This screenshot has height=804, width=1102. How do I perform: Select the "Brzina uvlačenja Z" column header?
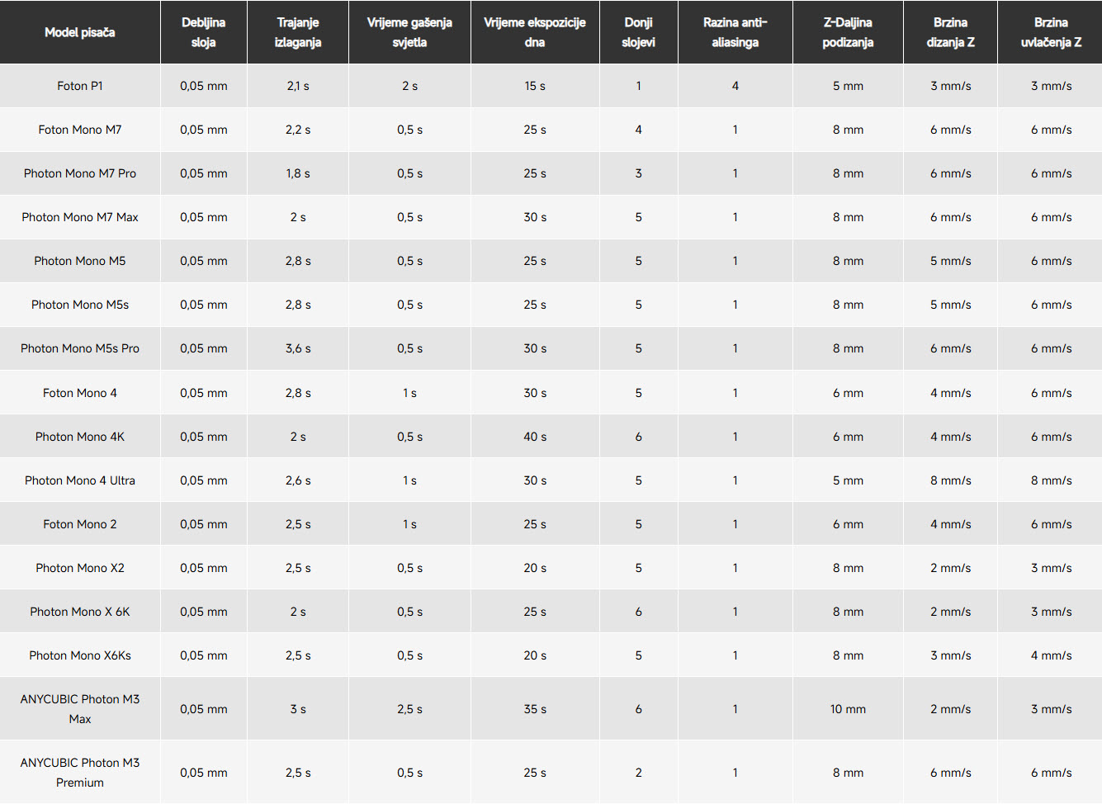pyautogui.click(x=1051, y=32)
